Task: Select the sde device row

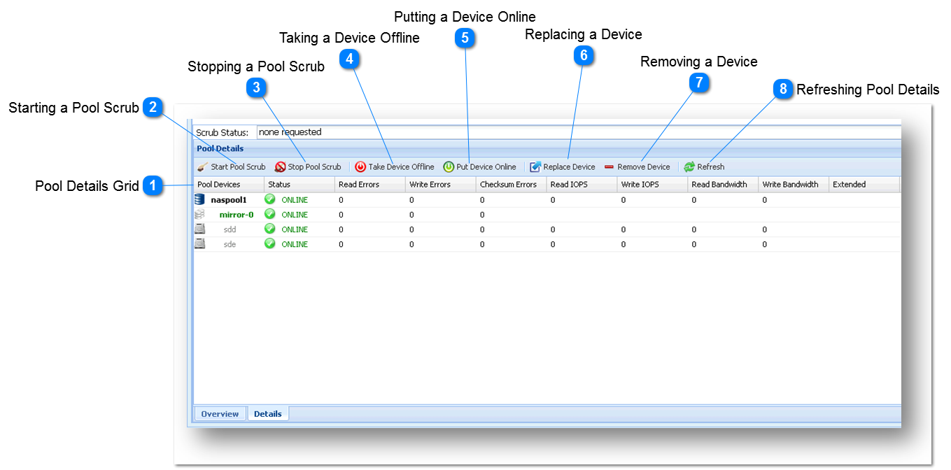Action: (x=547, y=244)
